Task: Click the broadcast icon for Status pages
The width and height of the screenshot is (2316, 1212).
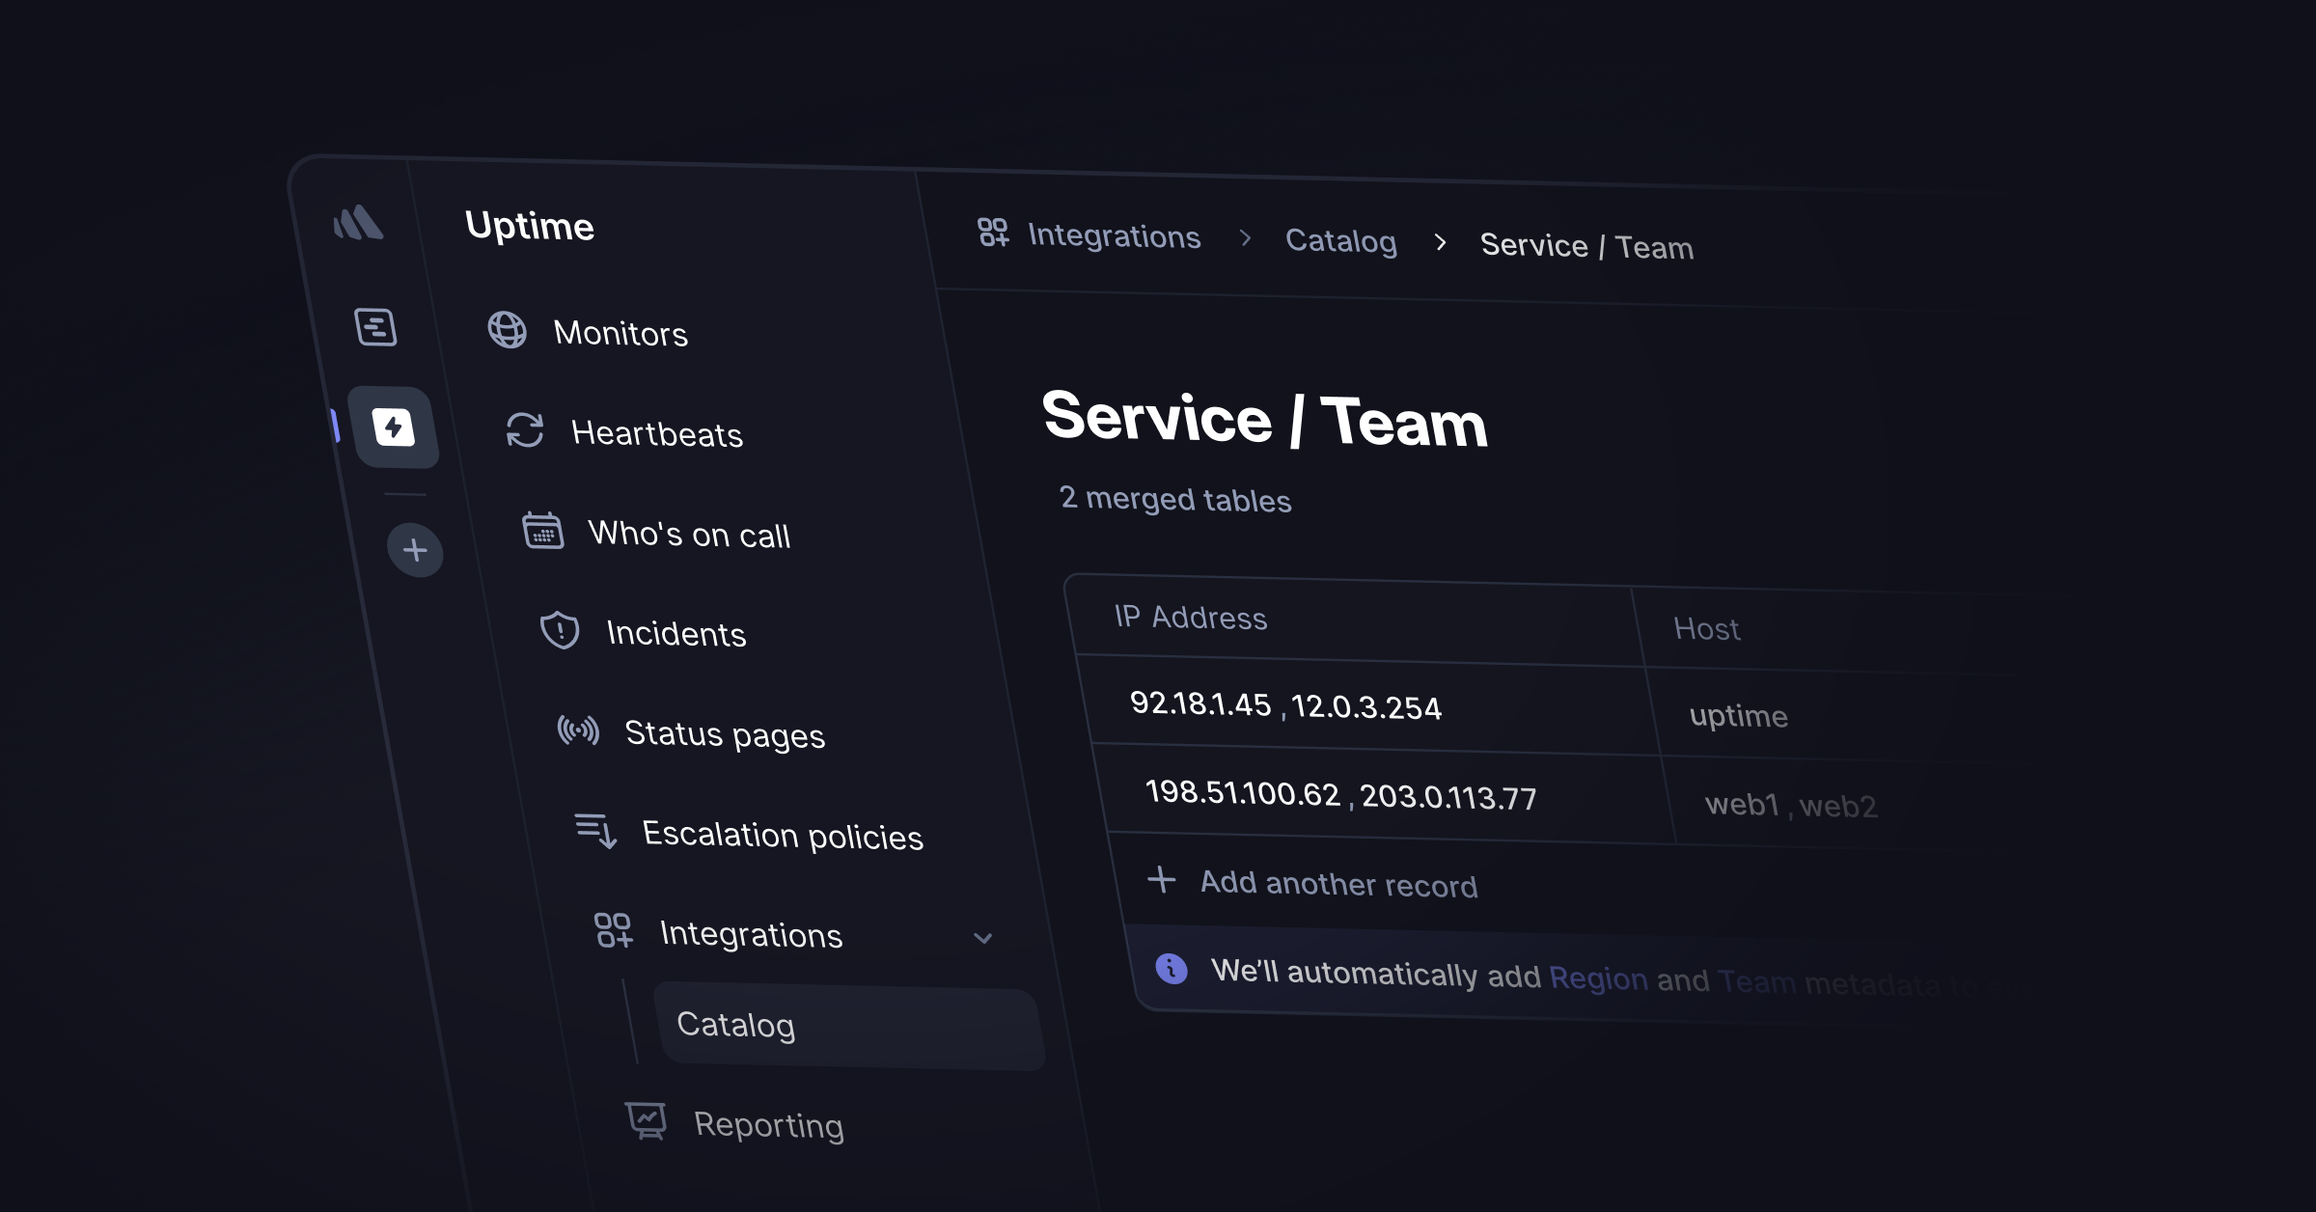Action: click(578, 730)
